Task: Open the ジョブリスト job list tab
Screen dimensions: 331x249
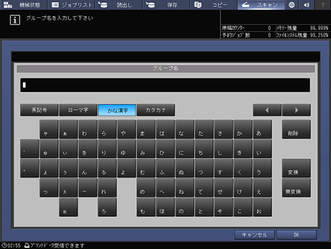Action: pyautogui.click(x=71, y=4)
